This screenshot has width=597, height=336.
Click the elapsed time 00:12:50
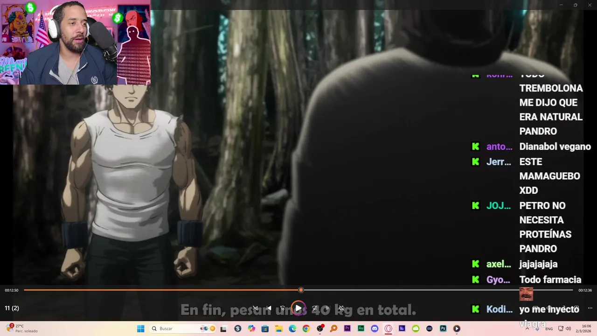point(12,290)
